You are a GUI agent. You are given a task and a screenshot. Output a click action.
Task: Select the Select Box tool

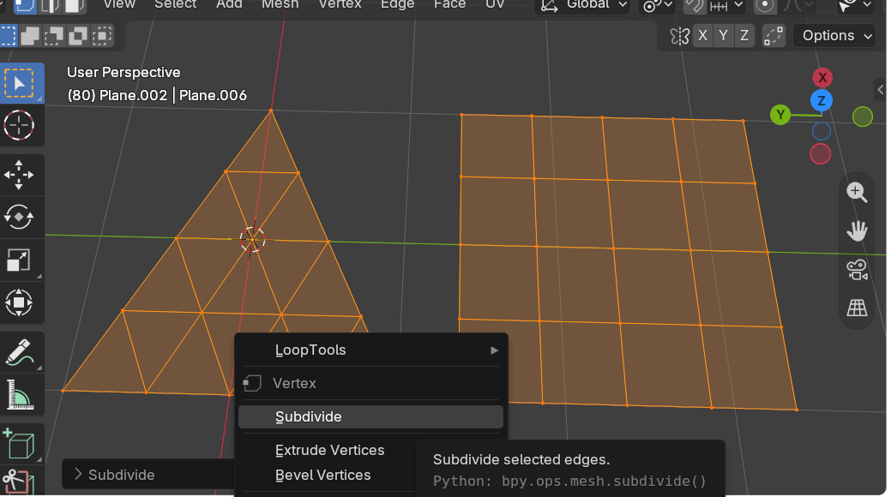point(21,83)
